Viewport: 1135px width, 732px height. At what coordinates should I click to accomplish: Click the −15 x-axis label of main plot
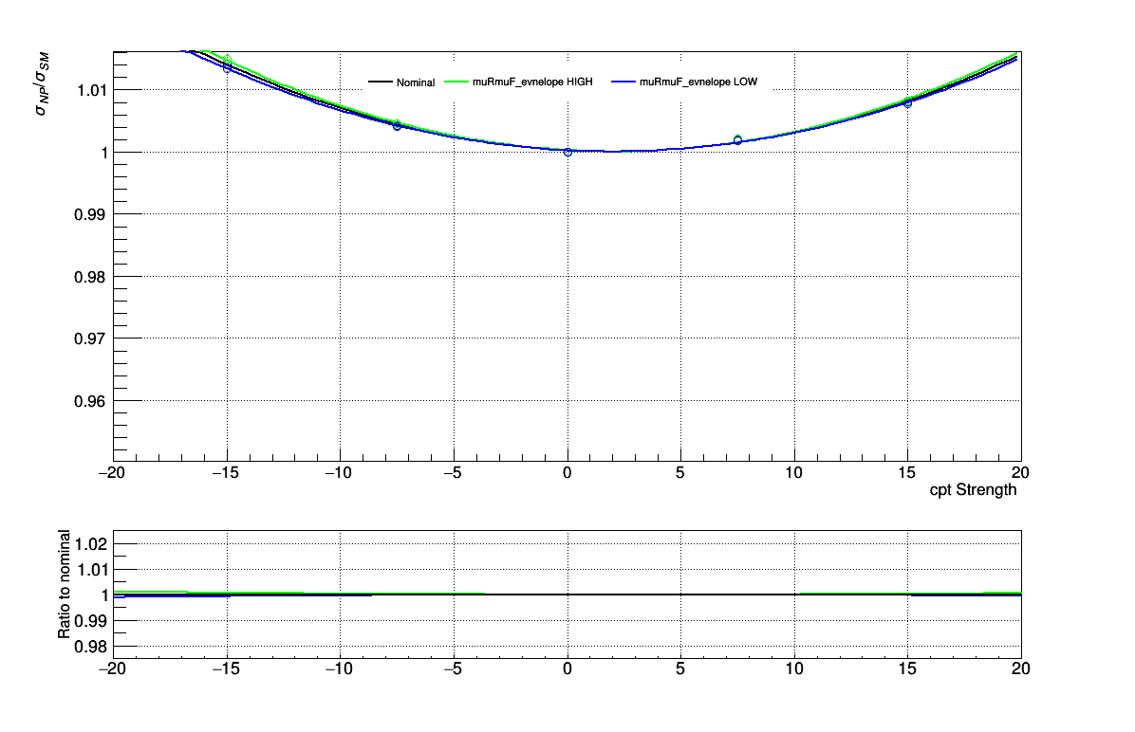225,473
